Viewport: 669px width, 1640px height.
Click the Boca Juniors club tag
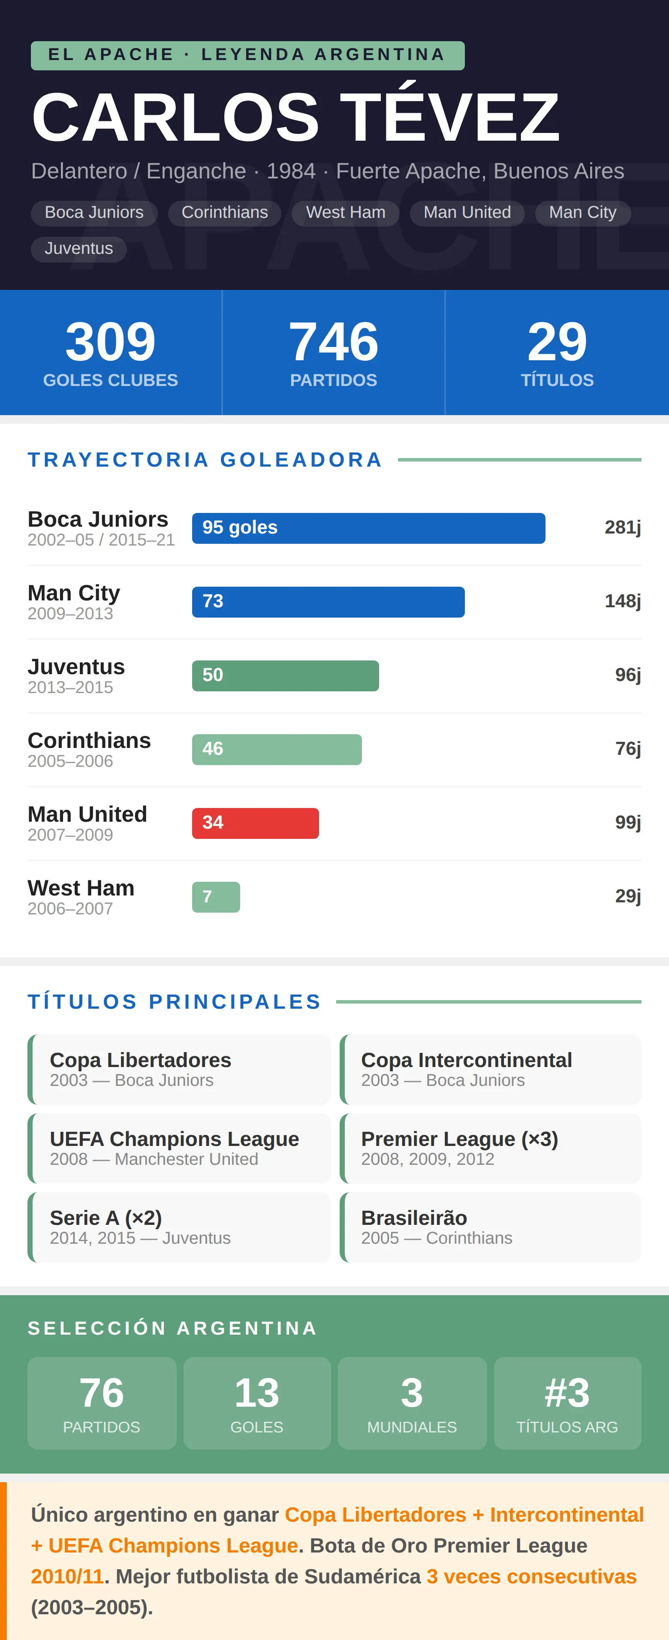[x=94, y=213]
